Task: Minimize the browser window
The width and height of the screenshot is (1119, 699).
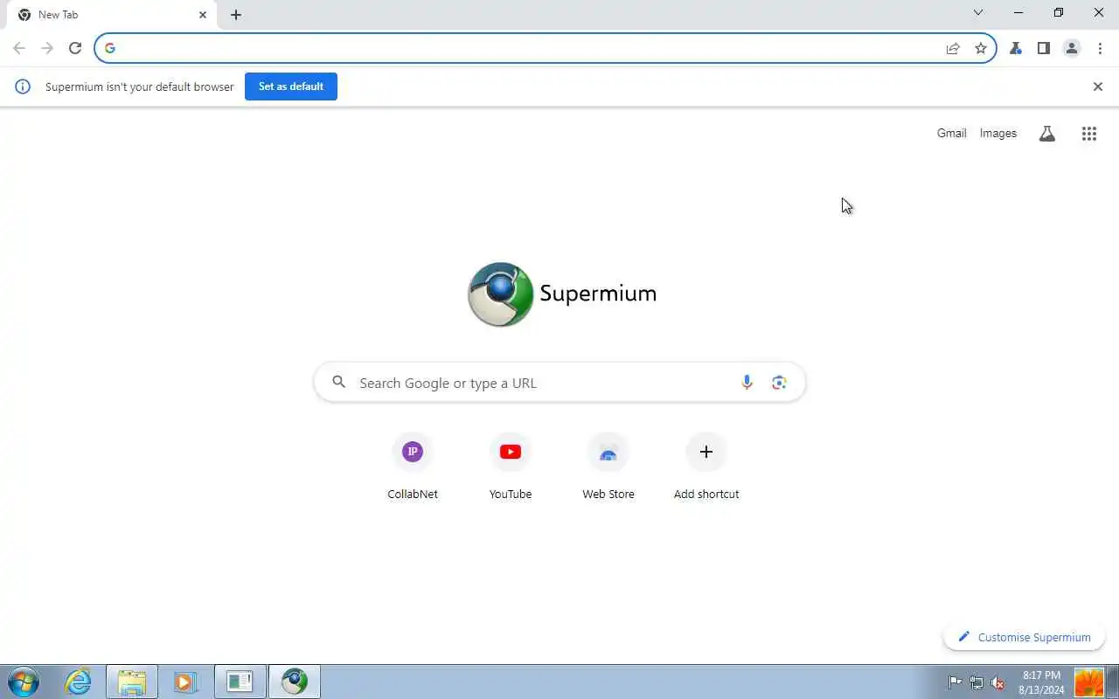Action: click(x=1018, y=12)
